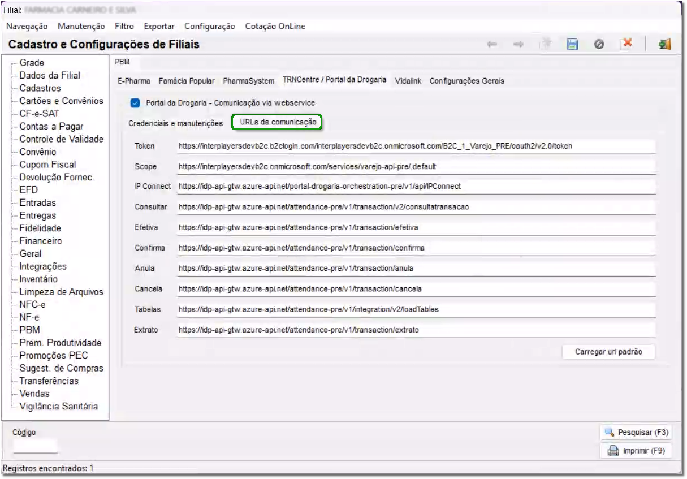Click the exit door icon
The image size is (687, 479).
pyautogui.click(x=665, y=45)
